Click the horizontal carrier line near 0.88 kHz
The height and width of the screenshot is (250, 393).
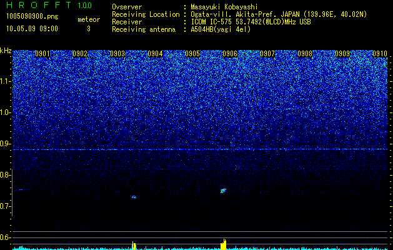click(201, 149)
